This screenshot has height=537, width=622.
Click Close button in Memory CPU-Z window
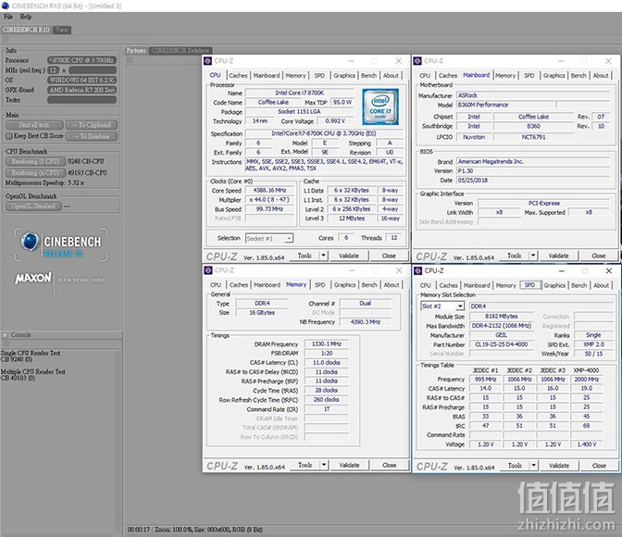click(x=389, y=465)
